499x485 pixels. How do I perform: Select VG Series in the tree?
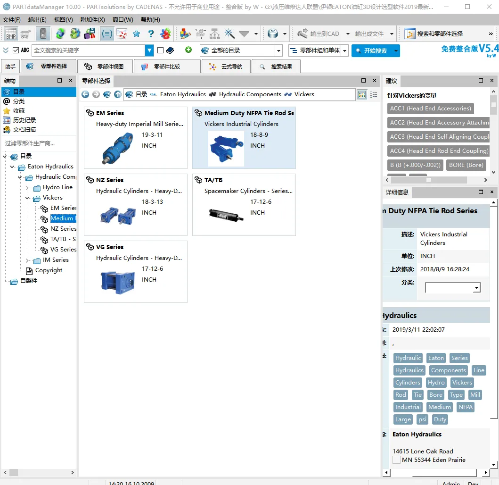coord(63,250)
